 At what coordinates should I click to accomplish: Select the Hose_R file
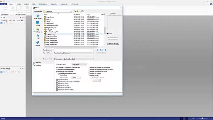tap(47, 19)
